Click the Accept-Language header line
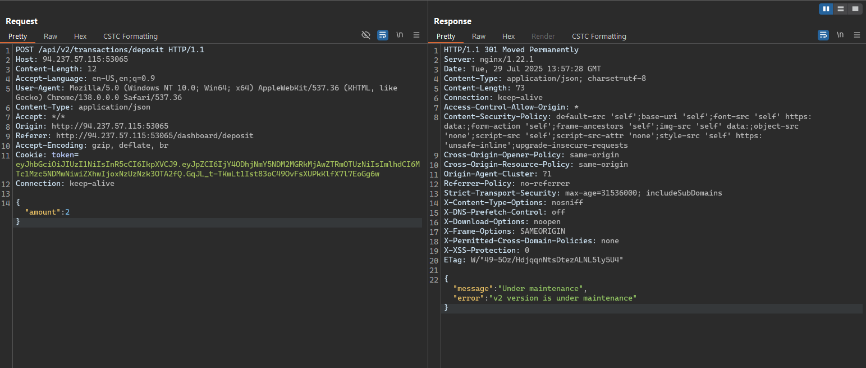This screenshot has width=866, height=368. [85, 78]
